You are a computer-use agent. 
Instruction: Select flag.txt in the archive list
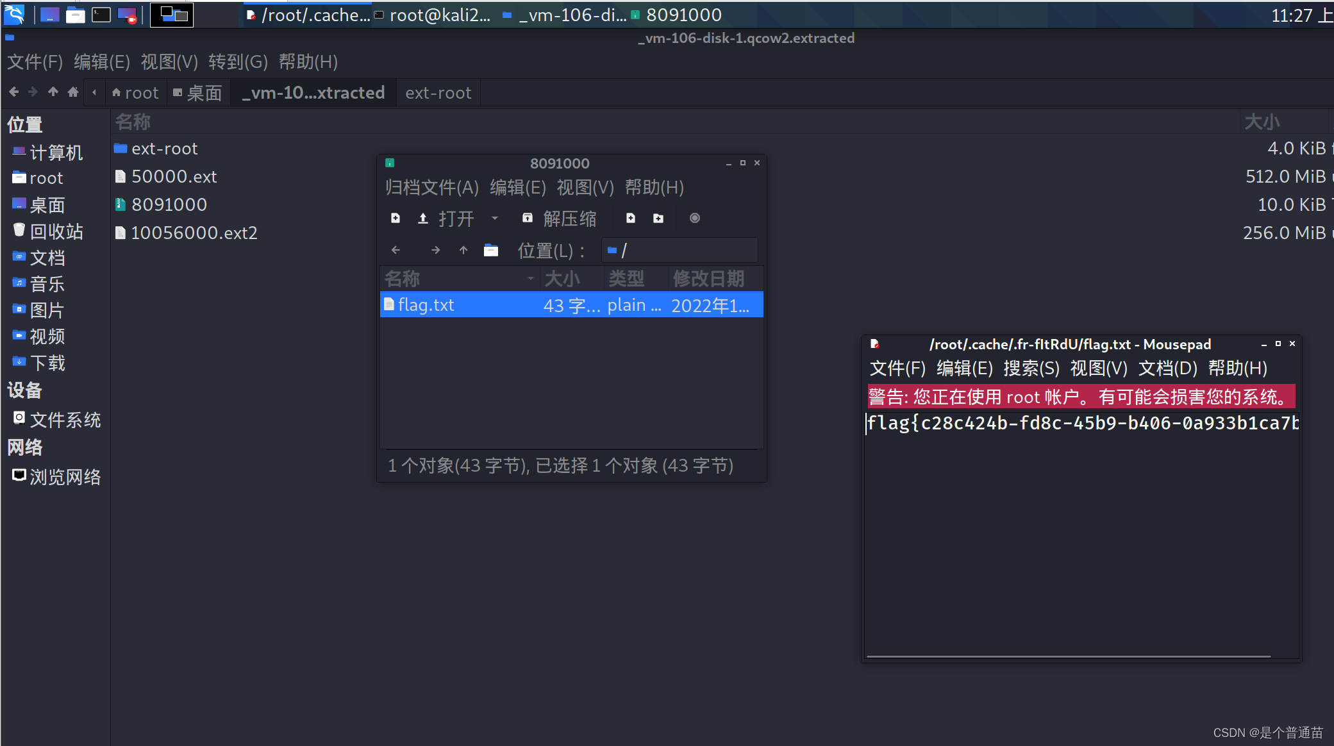click(x=572, y=305)
